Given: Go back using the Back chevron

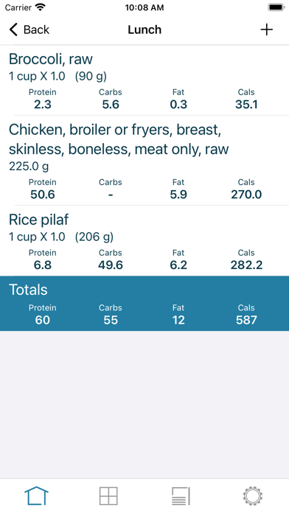Looking at the screenshot, I should pos(13,29).
